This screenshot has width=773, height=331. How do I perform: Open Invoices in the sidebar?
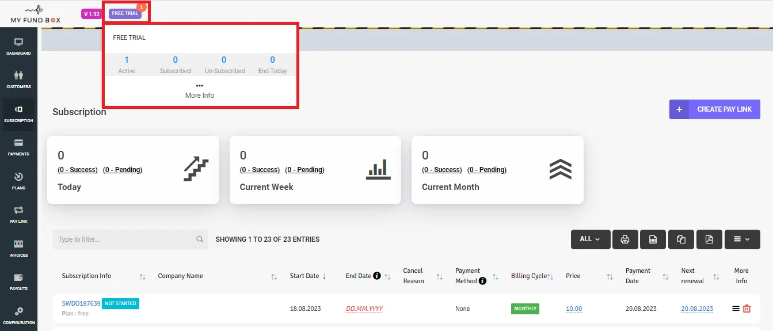coord(18,249)
